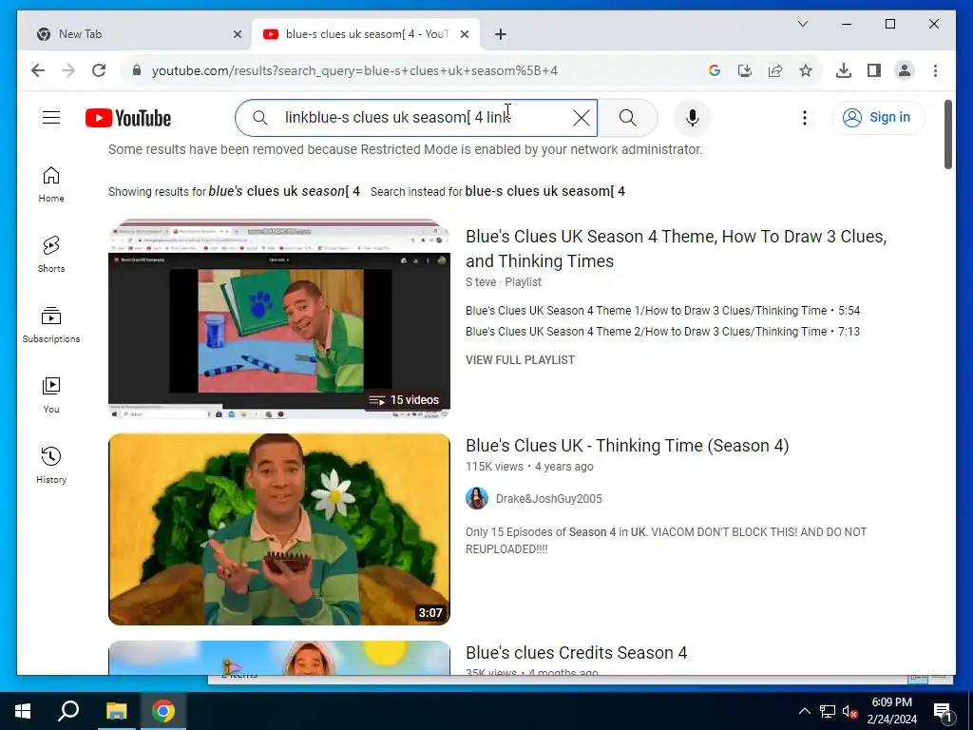Share this page with the share icon

(x=775, y=70)
